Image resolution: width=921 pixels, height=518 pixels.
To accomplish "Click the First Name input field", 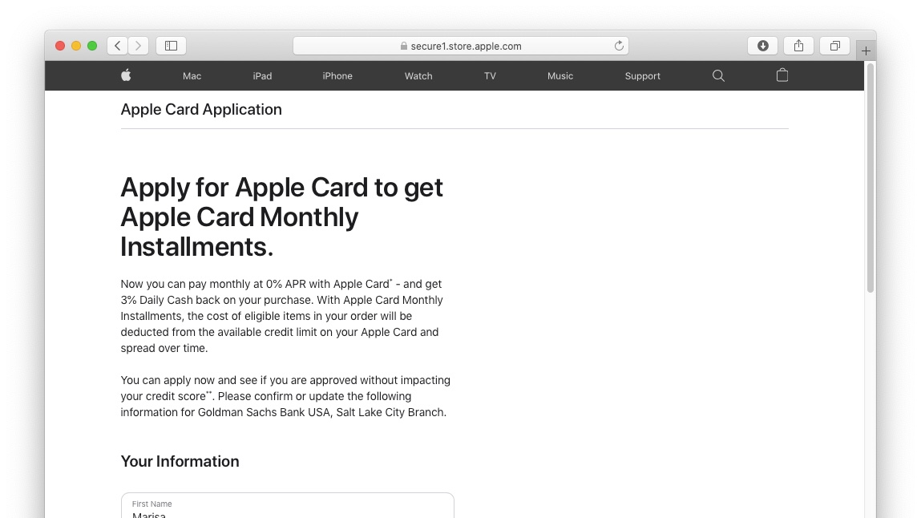I will pyautogui.click(x=287, y=506).
